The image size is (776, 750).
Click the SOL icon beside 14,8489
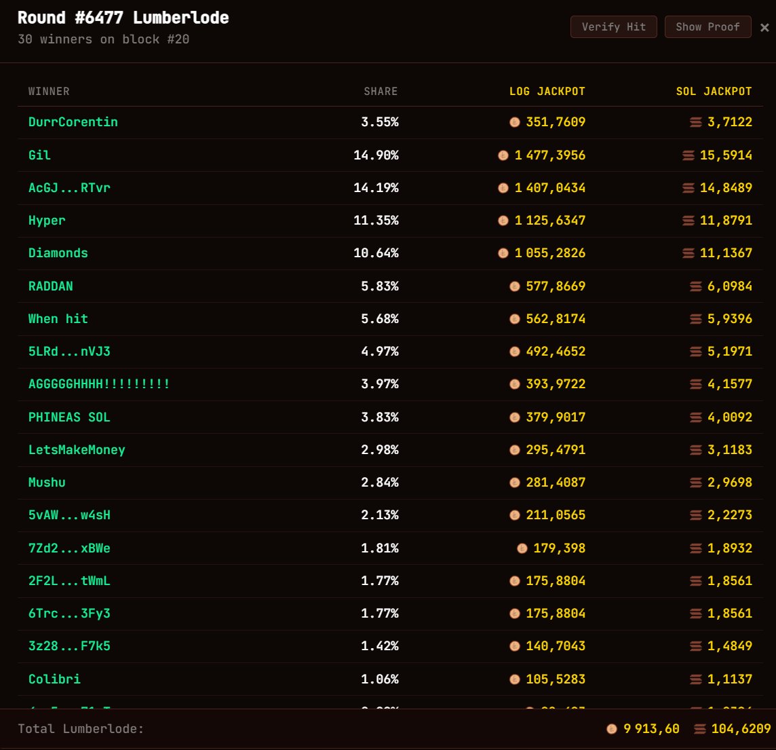[x=688, y=188]
